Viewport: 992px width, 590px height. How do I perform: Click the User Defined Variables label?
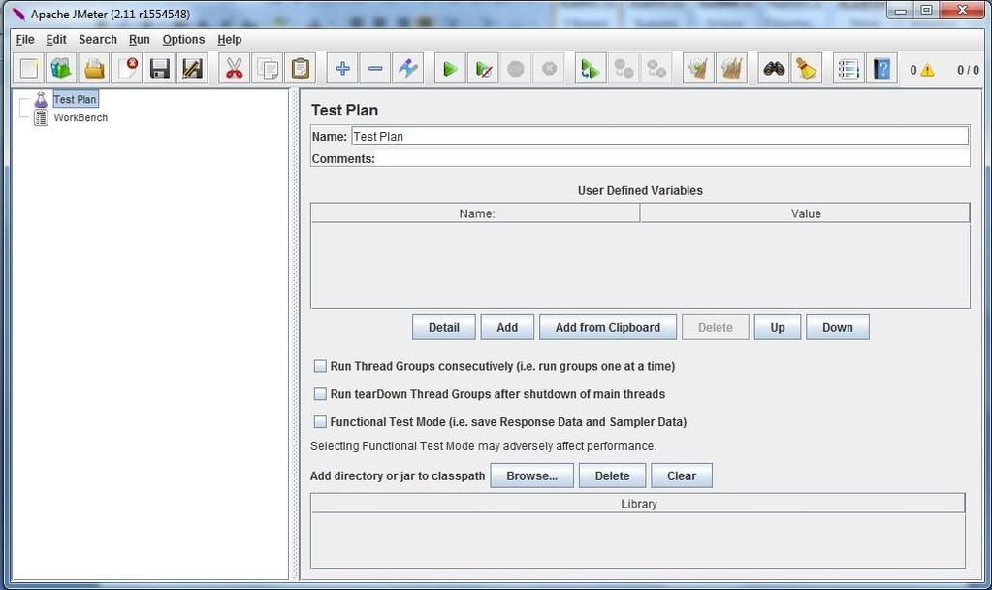[640, 190]
